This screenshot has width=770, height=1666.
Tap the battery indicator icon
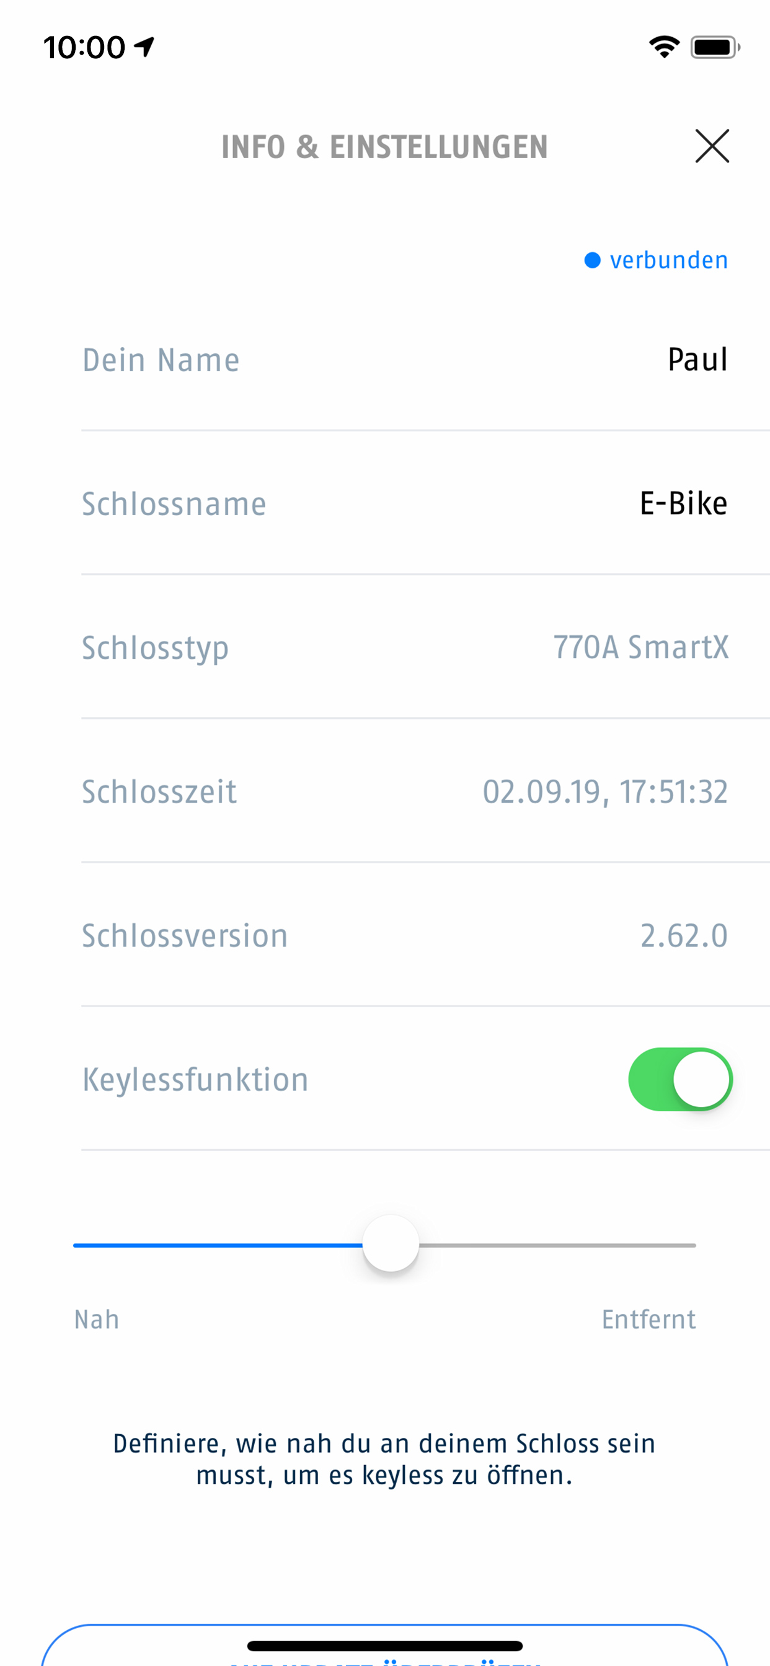tap(715, 47)
